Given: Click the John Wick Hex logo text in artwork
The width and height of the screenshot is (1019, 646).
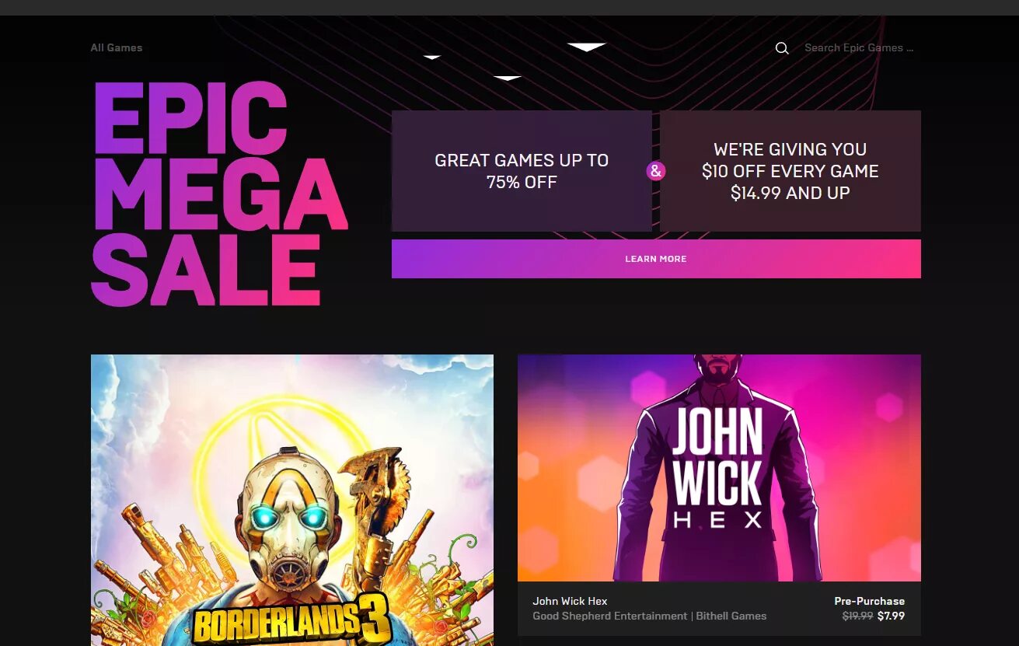Looking at the screenshot, I should point(717,468).
